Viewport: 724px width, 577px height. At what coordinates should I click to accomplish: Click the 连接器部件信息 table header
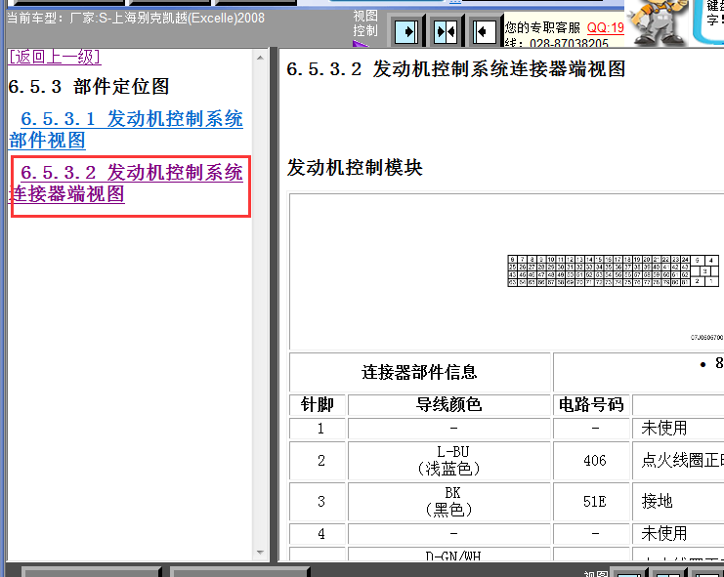point(420,372)
